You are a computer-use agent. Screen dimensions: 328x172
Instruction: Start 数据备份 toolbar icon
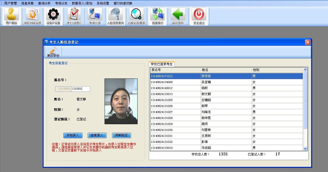click(x=157, y=16)
